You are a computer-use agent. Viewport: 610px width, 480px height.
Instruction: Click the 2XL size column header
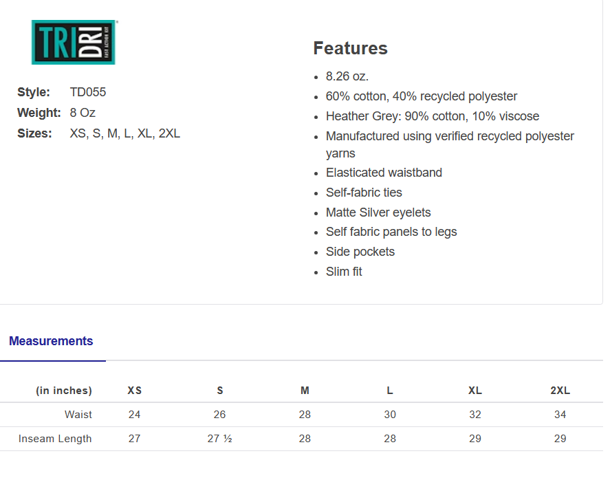point(560,391)
